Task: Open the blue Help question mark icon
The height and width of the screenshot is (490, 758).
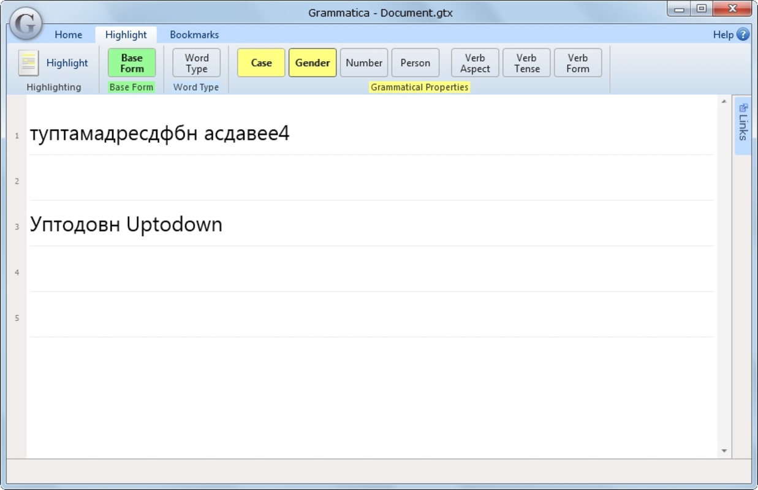Action: click(x=743, y=34)
